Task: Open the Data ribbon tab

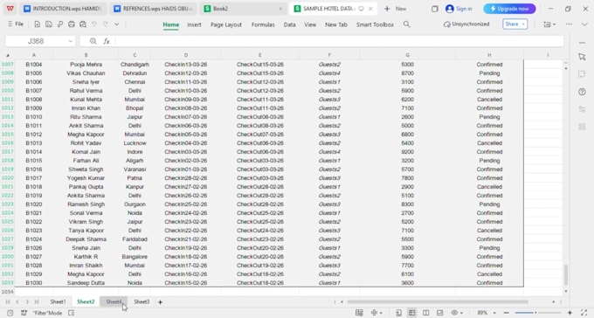Action: click(x=289, y=24)
